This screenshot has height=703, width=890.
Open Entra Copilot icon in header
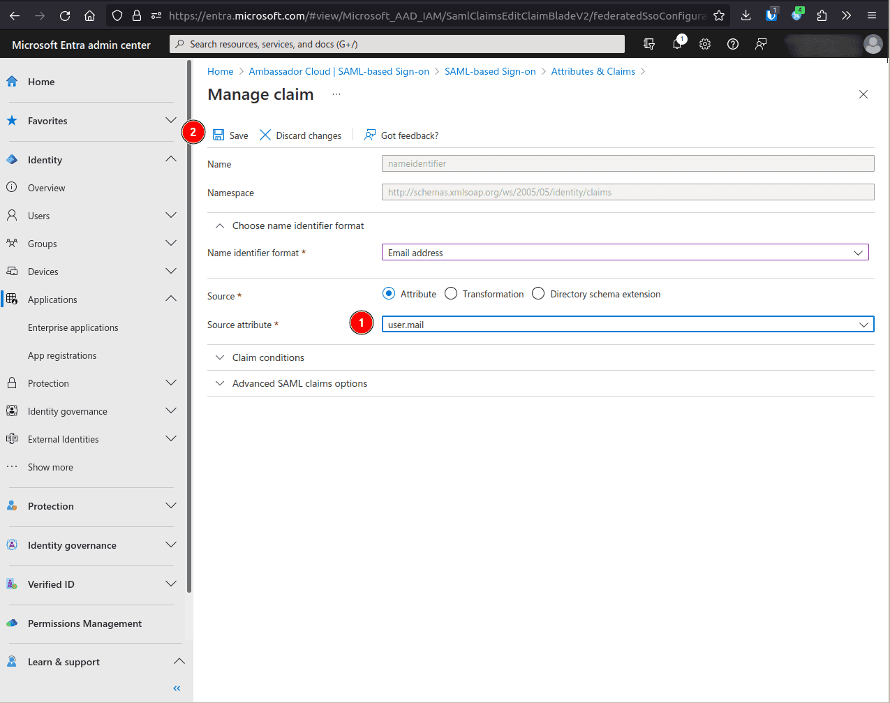(x=649, y=44)
